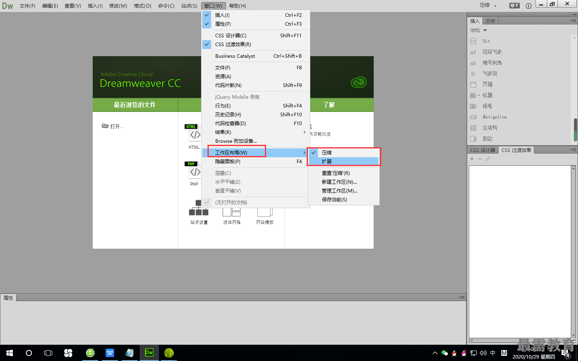Expand the 结果(R) submenu
This screenshot has width=578, height=361.
click(256, 132)
